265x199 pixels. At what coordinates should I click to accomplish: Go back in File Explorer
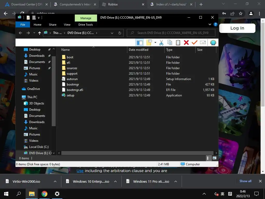(20, 33)
